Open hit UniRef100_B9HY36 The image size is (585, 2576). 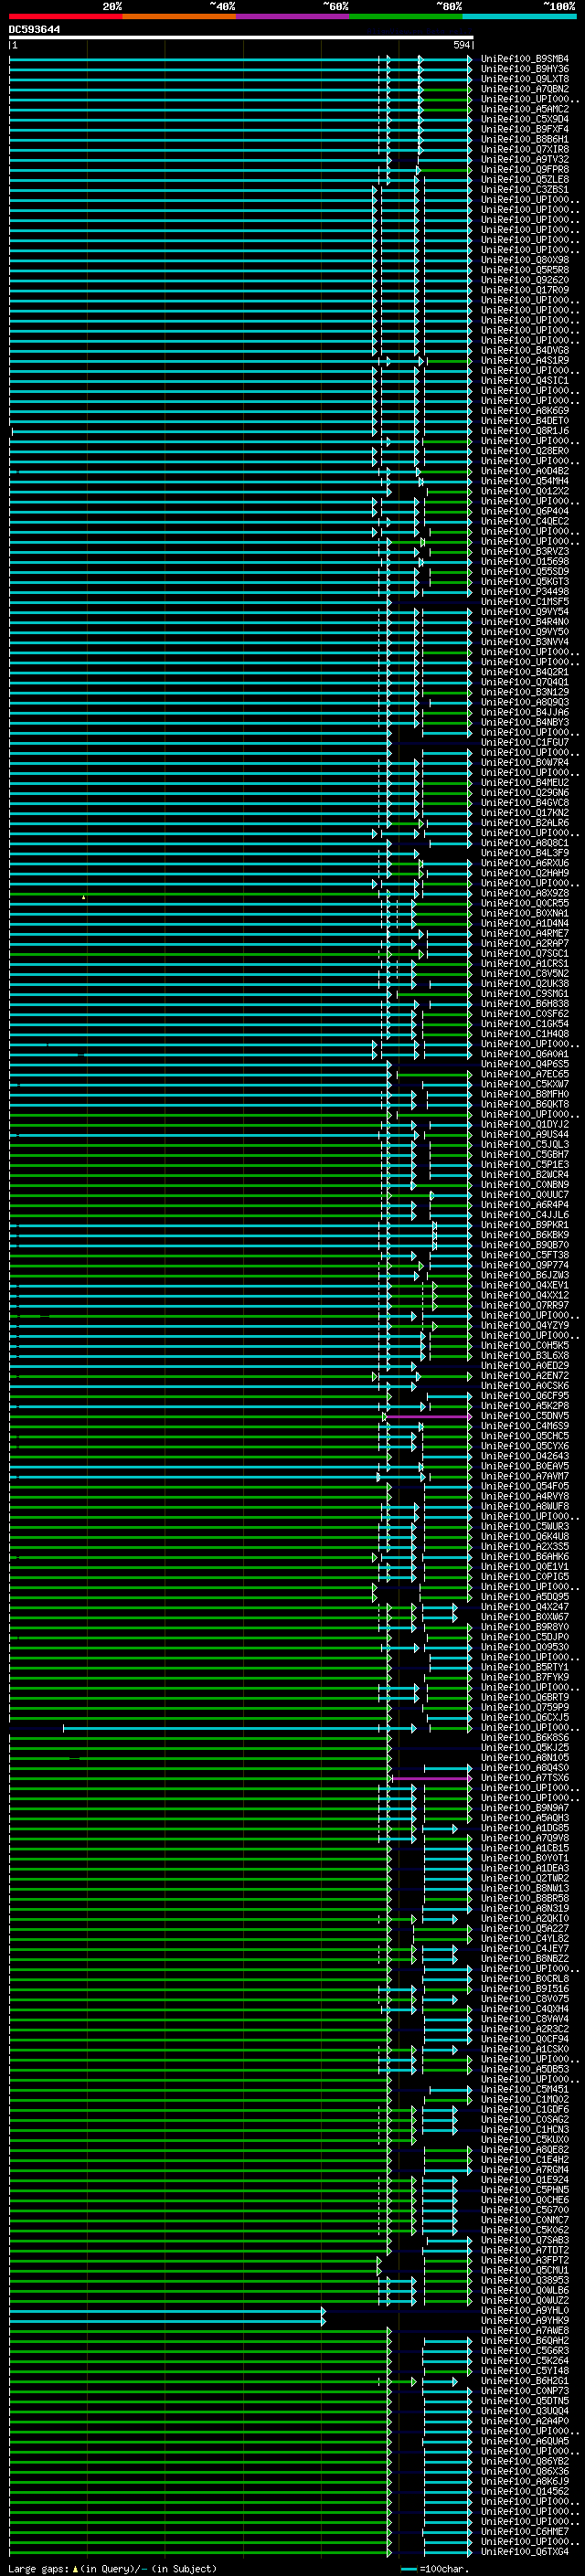(525, 69)
